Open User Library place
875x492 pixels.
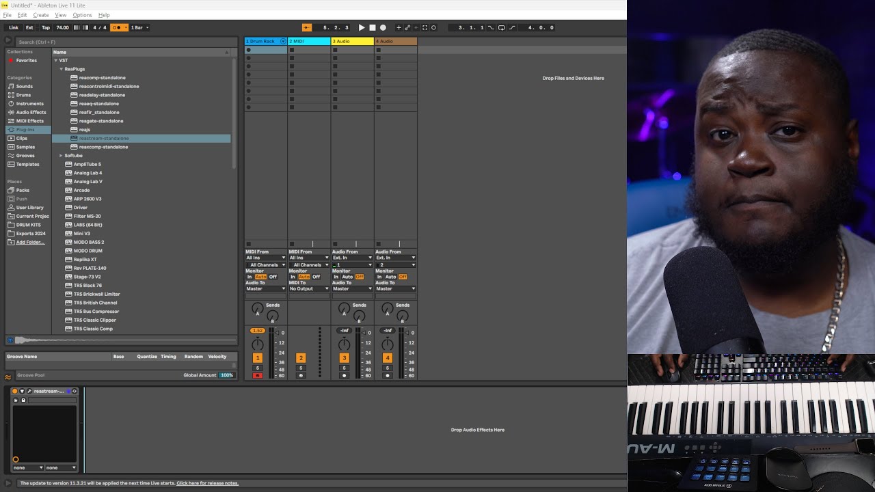point(29,208)
